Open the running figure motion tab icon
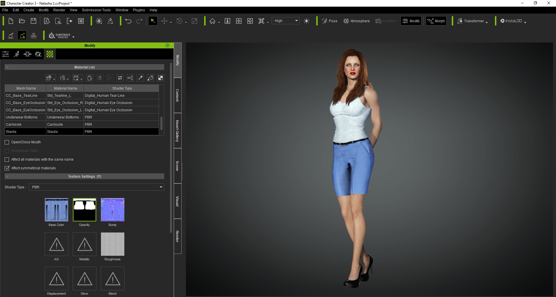Screen dimensions: 556x297 pyautogui.click(x=17, y=54)
